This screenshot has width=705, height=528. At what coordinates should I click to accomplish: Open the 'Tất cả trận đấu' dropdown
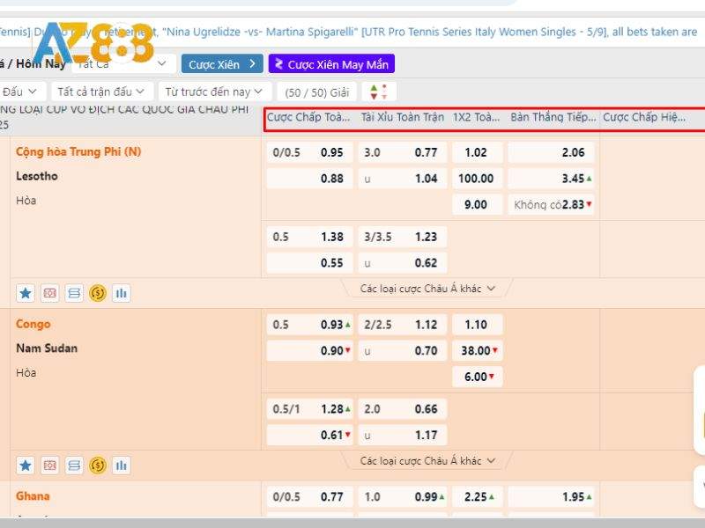[101, 92]
